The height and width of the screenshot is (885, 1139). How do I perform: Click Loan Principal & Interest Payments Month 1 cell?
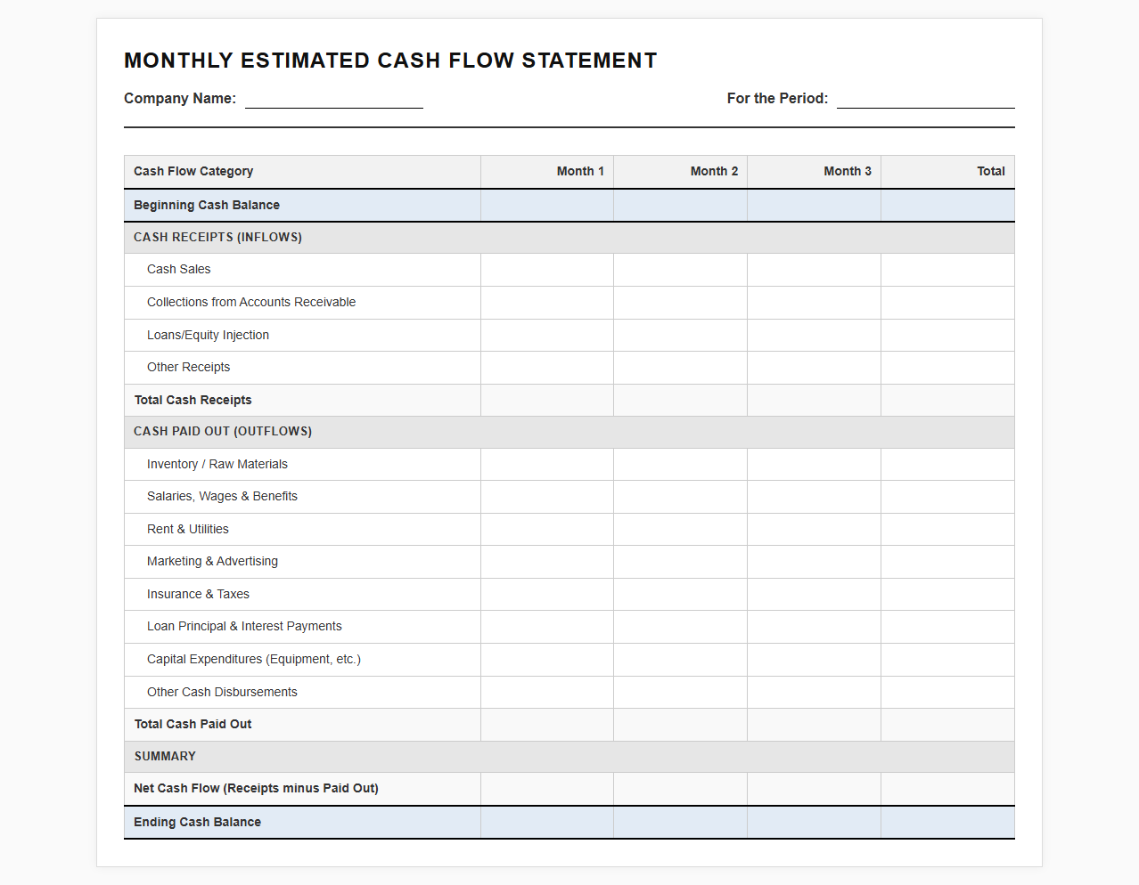tap(547, 627)
